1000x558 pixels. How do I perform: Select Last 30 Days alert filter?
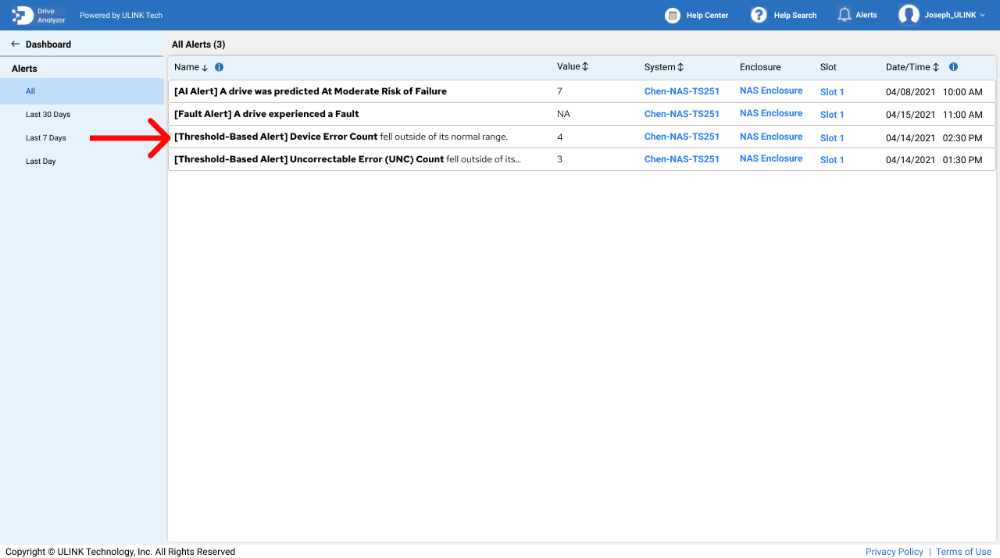pos(48,115)
